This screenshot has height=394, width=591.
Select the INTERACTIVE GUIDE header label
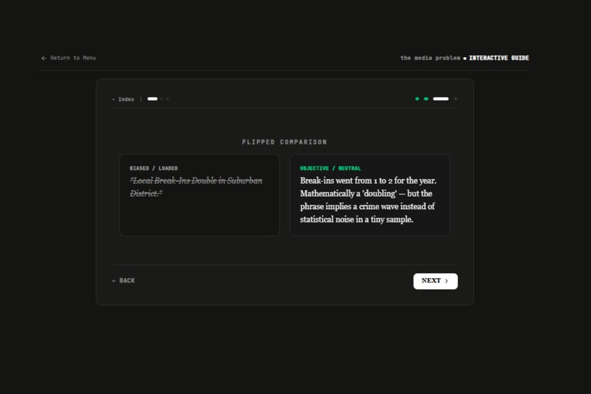(499, 58)
